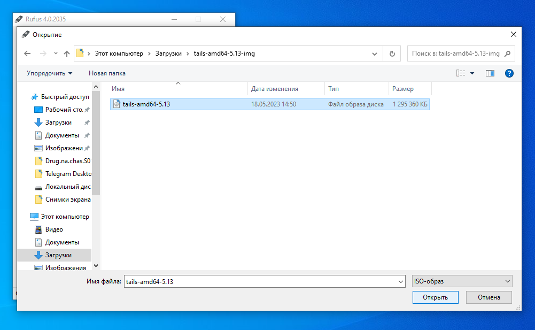Image resolution: width=535 pixels, height=330 pixels.
Task: Click the Back navigation arrow
Action: pos(28,53)
